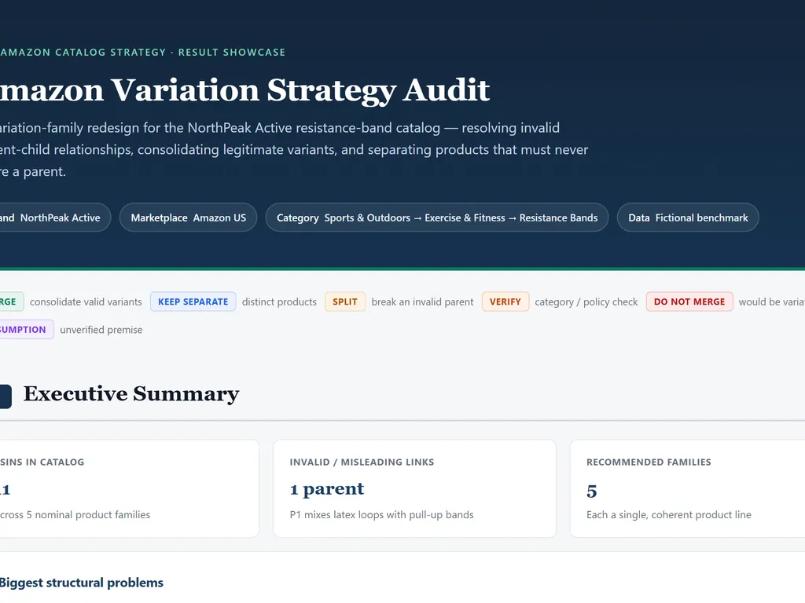Viewport: 805px width, 603px height.
Task: Click the 'break an invalid parent' legend text
Action: [x=422, y=302]
